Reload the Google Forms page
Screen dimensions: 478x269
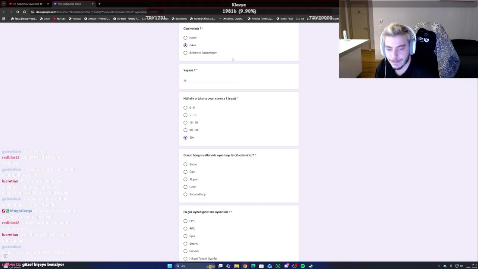(18, 12)
